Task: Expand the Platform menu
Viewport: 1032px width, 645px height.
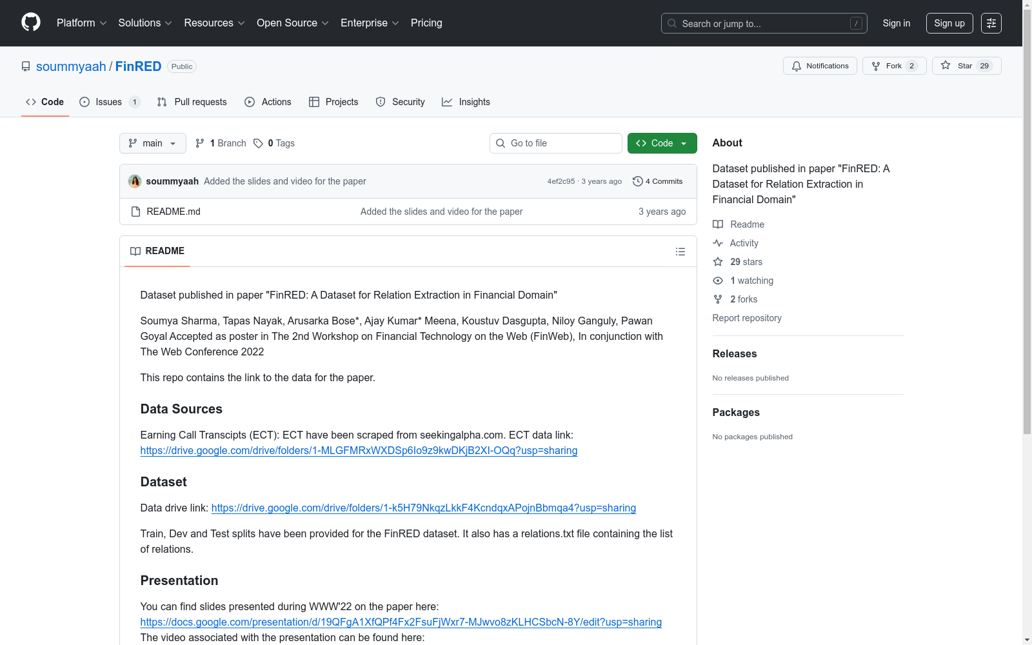Action: [x=82, y=23]
